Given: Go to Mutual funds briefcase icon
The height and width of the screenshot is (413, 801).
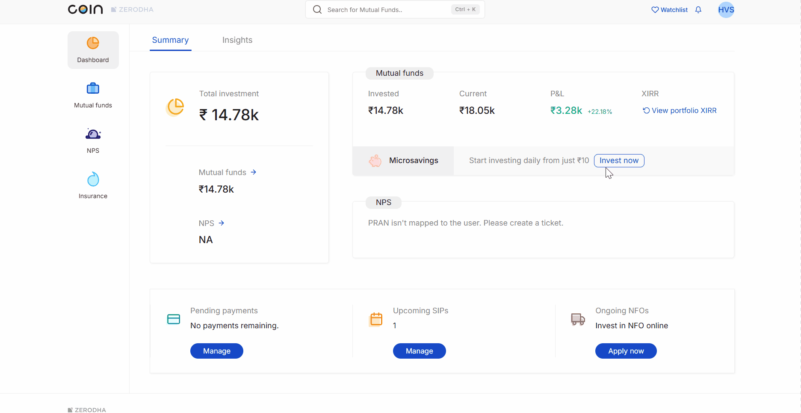Looking at the screenshot, I should [x=93, y=89].
